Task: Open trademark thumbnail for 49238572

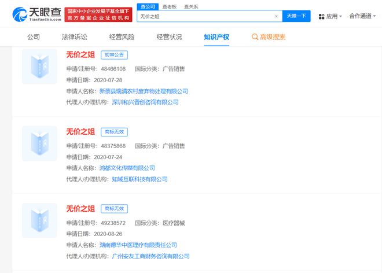Action: click(39, 220)
